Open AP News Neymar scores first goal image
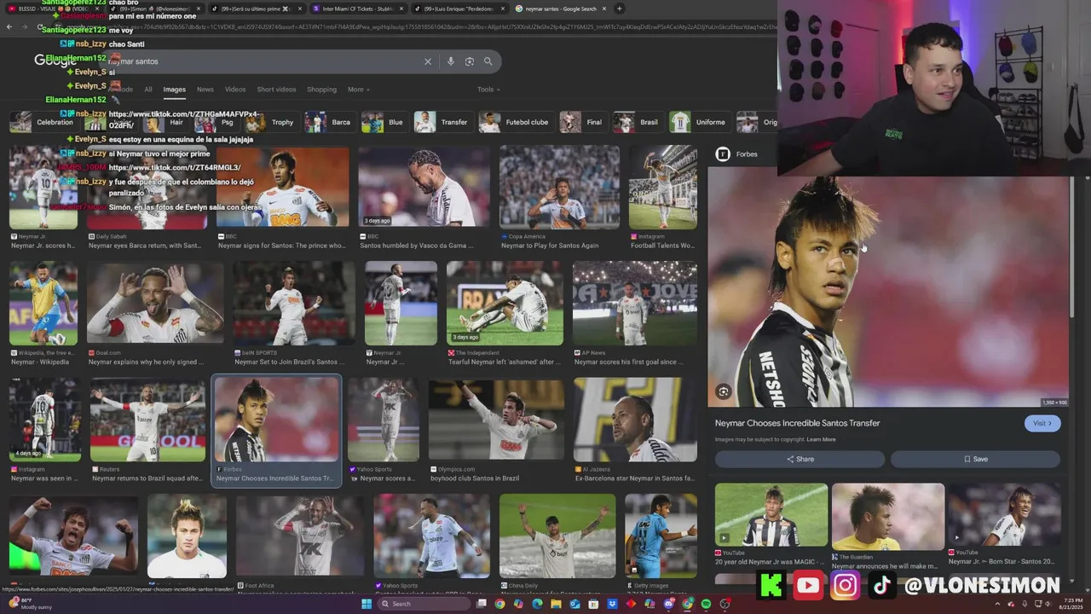Viewport: 1091px width, 614px height. [x=635, y=304]
